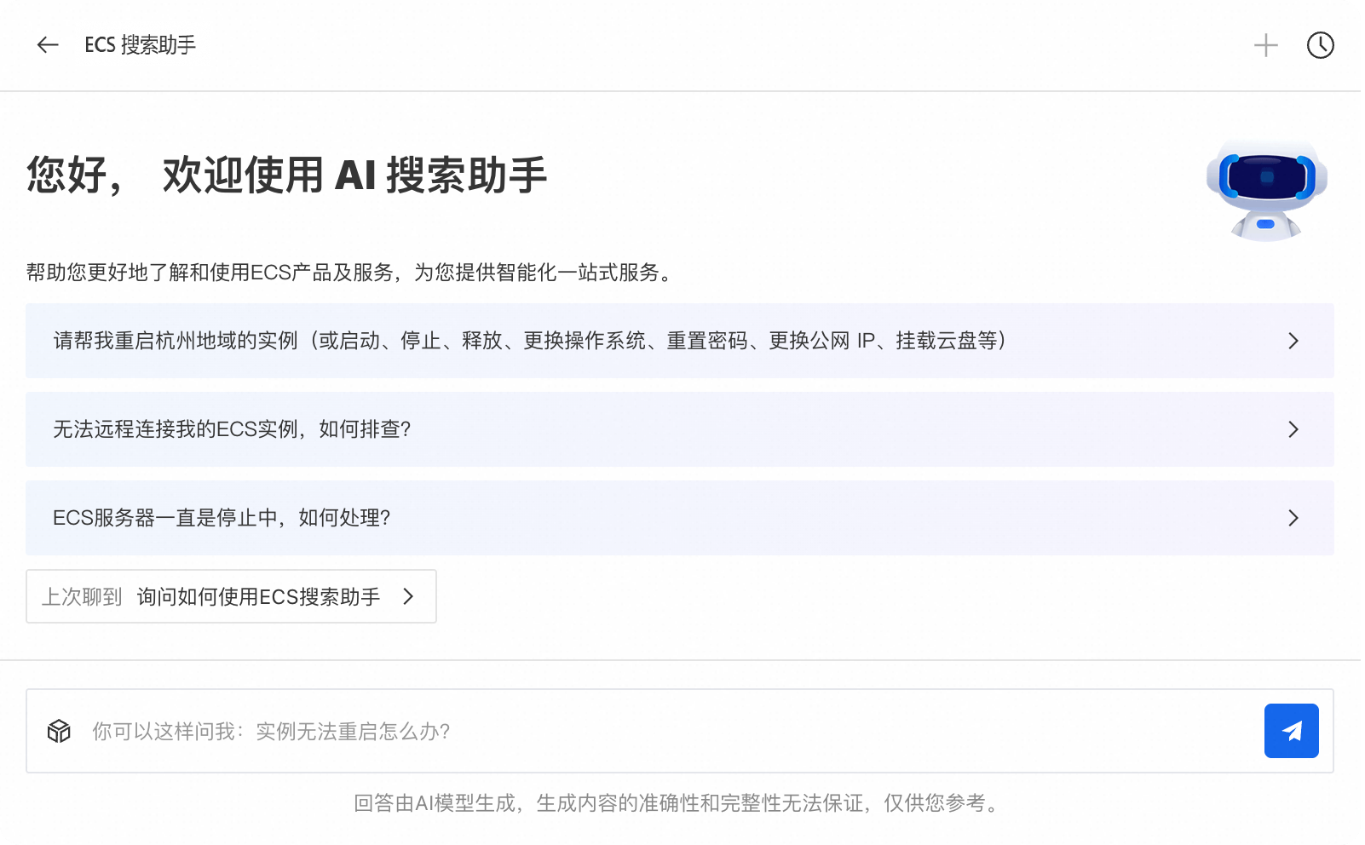
Task: Resume last chat about ECS搜索助手
Action: [231, 596]
